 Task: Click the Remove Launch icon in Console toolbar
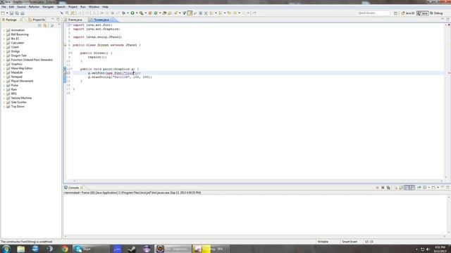pos(383,188)
